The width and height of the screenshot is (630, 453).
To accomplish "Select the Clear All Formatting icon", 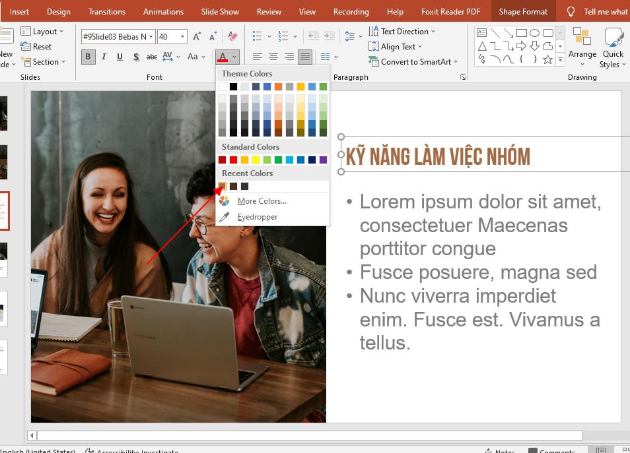I will click(233, 35).
